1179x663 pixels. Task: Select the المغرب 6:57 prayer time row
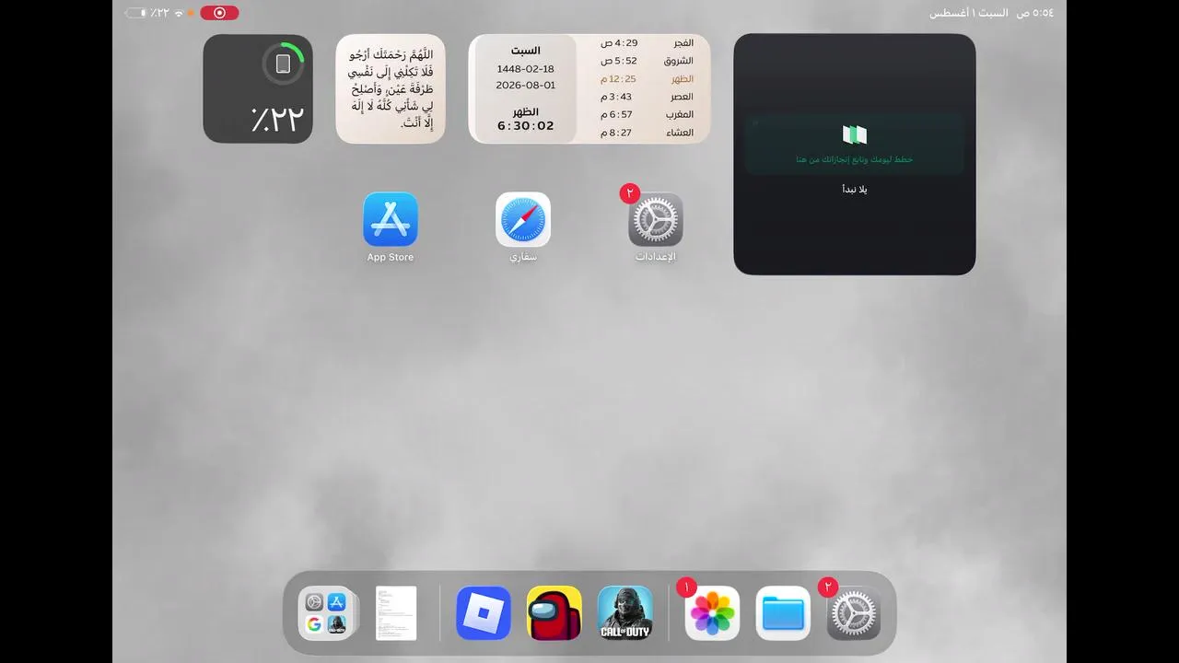coord(647,115)
